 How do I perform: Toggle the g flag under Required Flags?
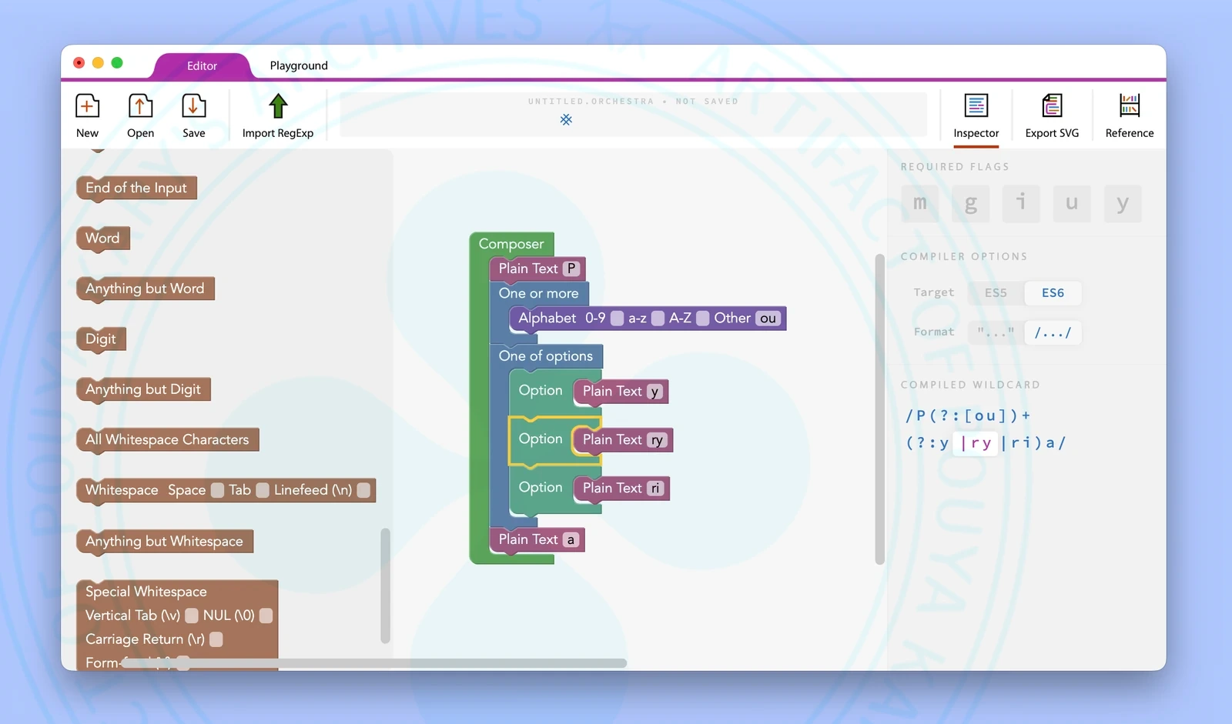pos(970,203)
